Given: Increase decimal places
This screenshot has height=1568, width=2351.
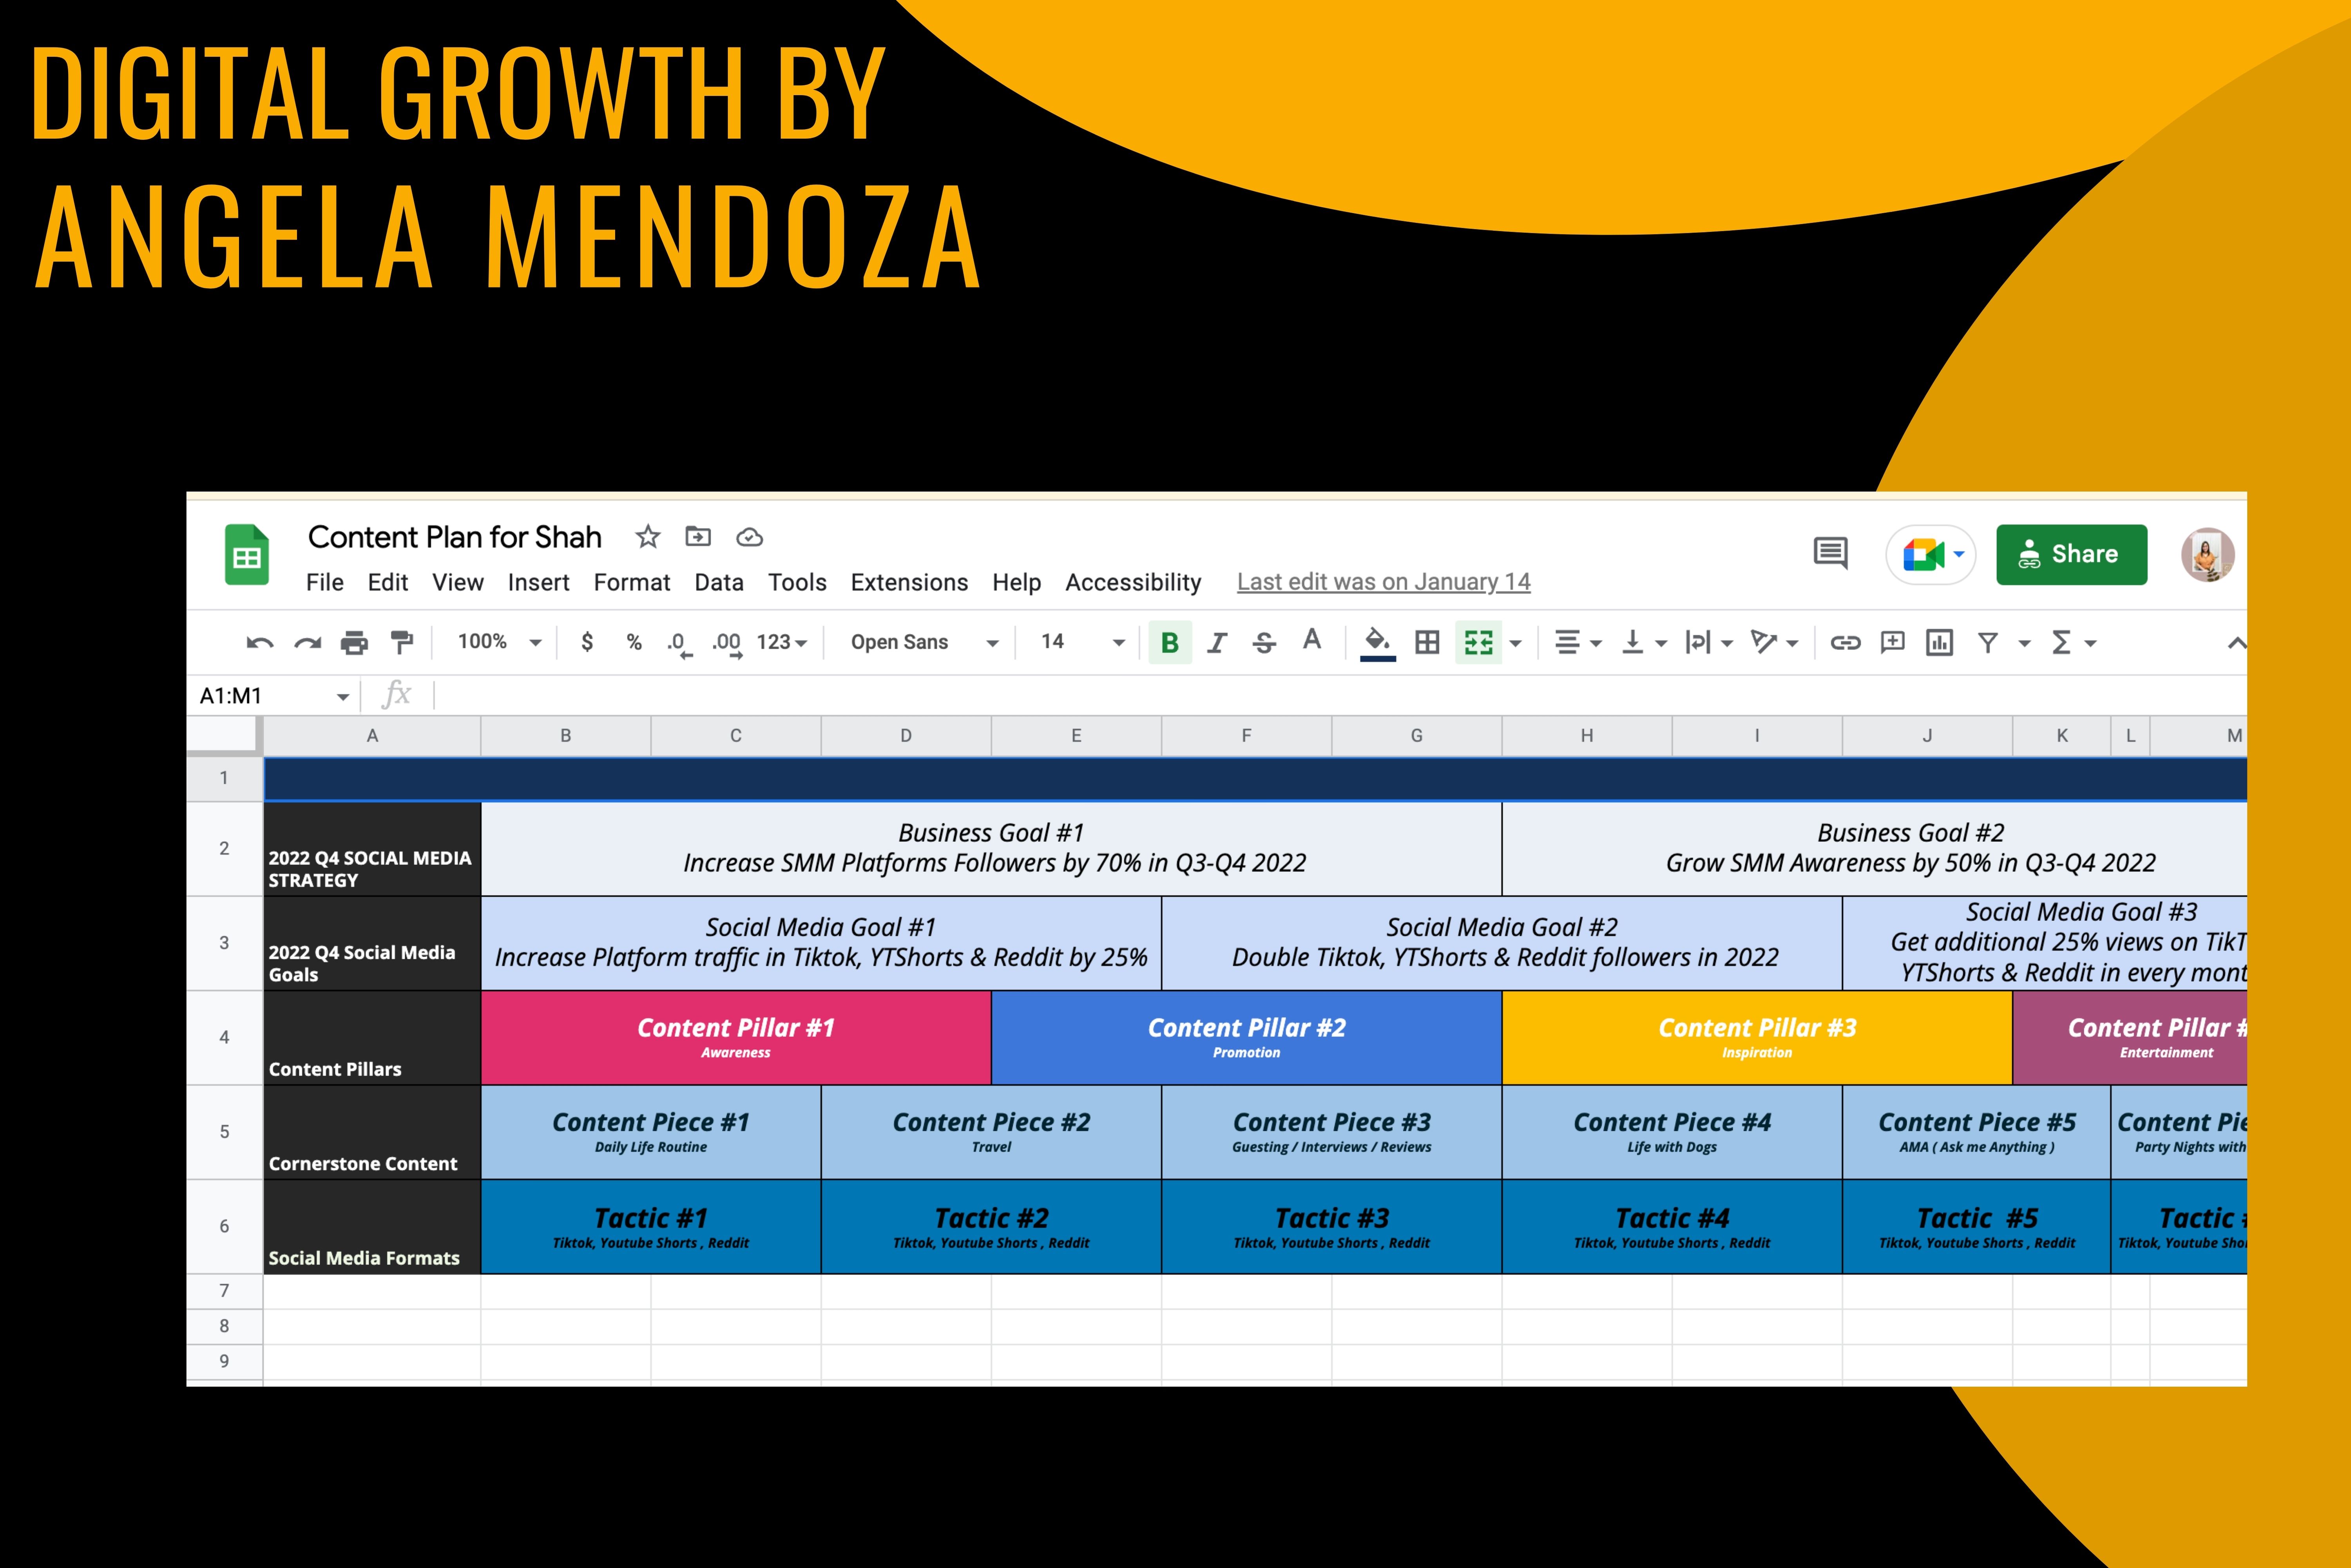Looking at the screenshot, I should 727,644.
